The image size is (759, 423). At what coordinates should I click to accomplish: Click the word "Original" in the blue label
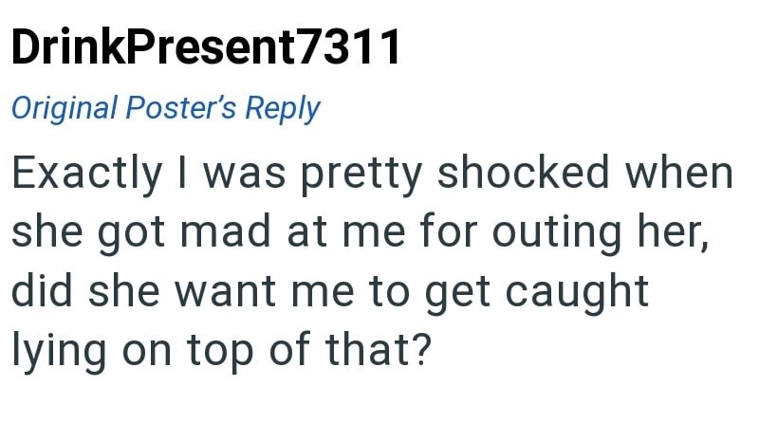(x=65, y=109)
